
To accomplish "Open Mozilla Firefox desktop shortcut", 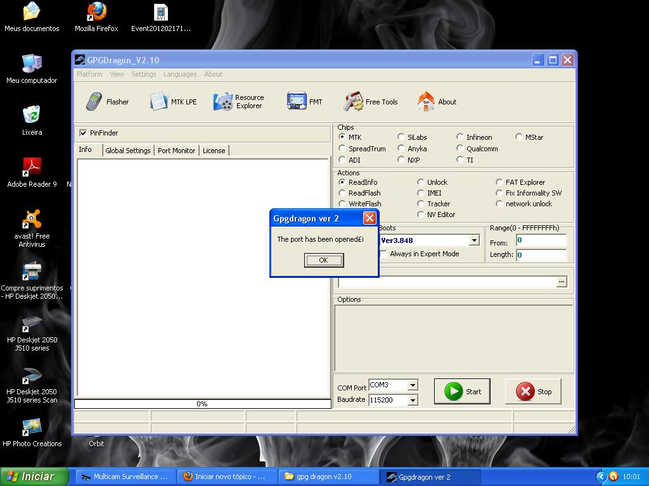I will point(96,17).
